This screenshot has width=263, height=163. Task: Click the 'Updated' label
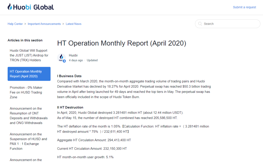[92, 60]
